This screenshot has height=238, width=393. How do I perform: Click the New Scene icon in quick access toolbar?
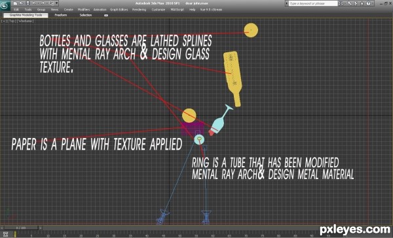click(15, 3)
